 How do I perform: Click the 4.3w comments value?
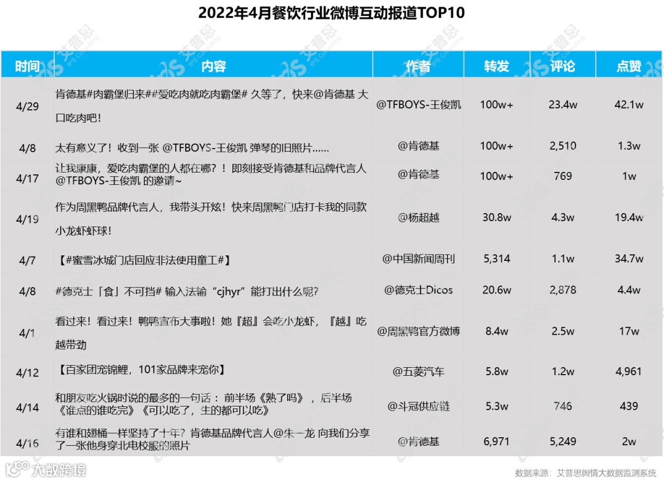pyautogui.click(x=563, y=217)
